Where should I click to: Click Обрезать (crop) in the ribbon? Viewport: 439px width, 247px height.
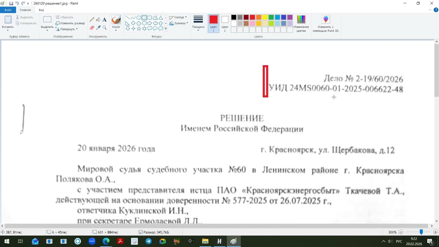[64, 17]
